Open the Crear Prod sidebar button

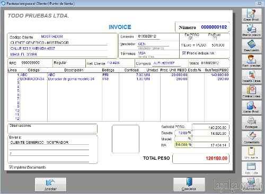tap(252, 15)
